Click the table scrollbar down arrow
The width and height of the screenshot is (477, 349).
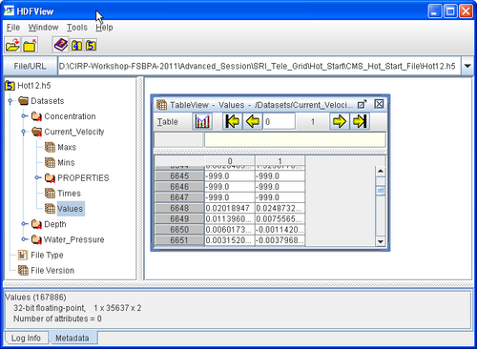click(381, 241)
